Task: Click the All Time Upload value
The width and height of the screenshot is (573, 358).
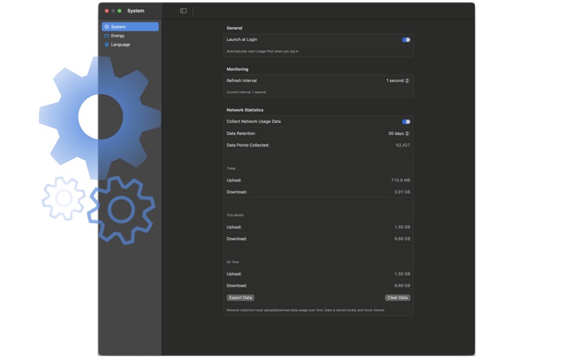Action: click(x=401, y=274)
